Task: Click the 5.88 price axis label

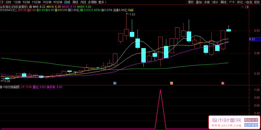Action: (257, 53)
